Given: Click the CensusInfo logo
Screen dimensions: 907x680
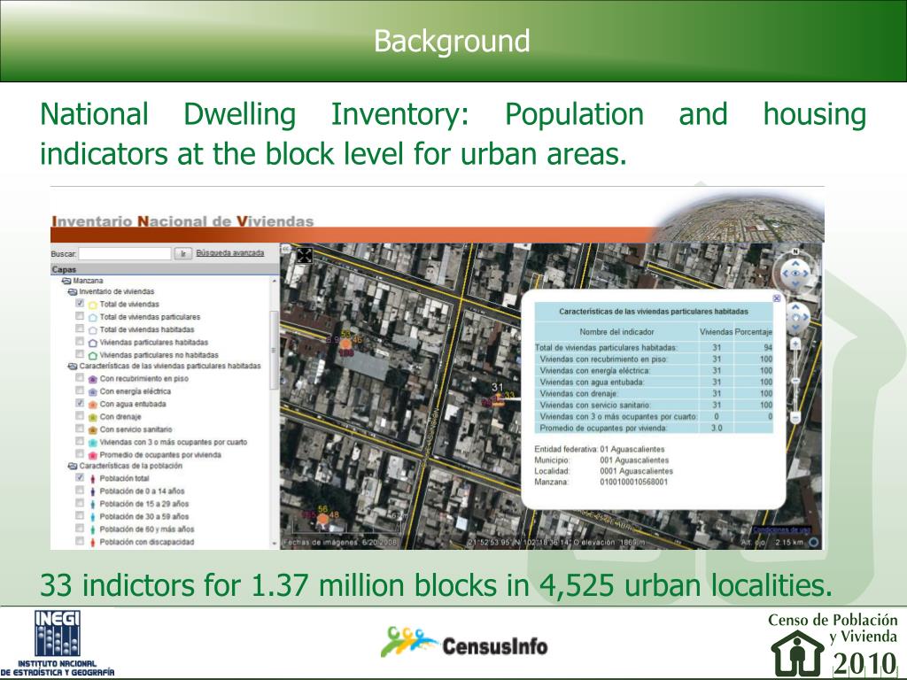Looking at the screenshot, I should coord(465,644).
